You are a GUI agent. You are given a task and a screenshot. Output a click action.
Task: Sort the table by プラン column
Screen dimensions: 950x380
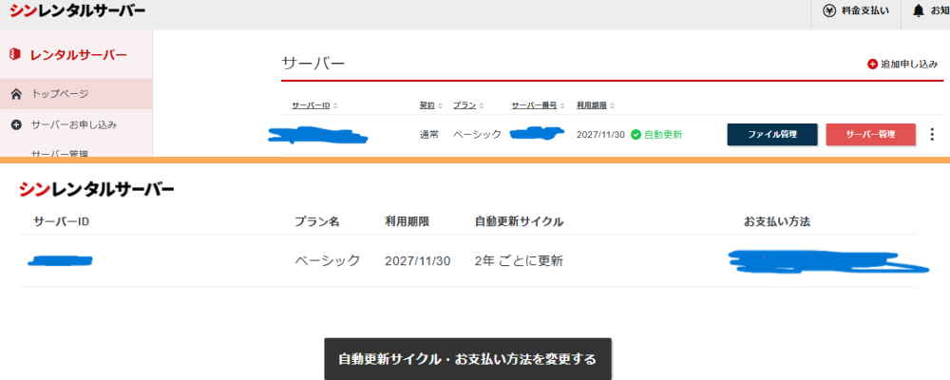(x=468, y=105)
